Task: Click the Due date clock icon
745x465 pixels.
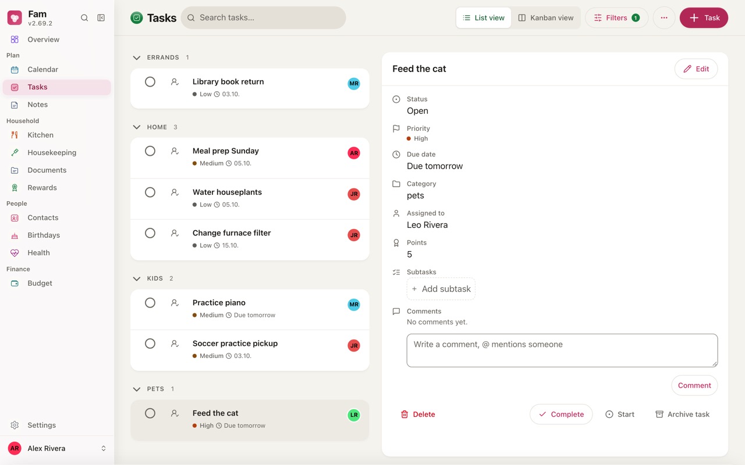Action: point(396,155)
